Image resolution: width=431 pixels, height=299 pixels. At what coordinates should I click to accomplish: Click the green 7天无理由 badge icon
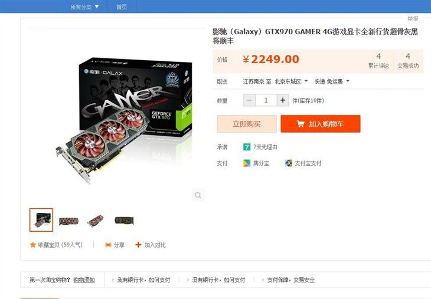pos(247,147)
